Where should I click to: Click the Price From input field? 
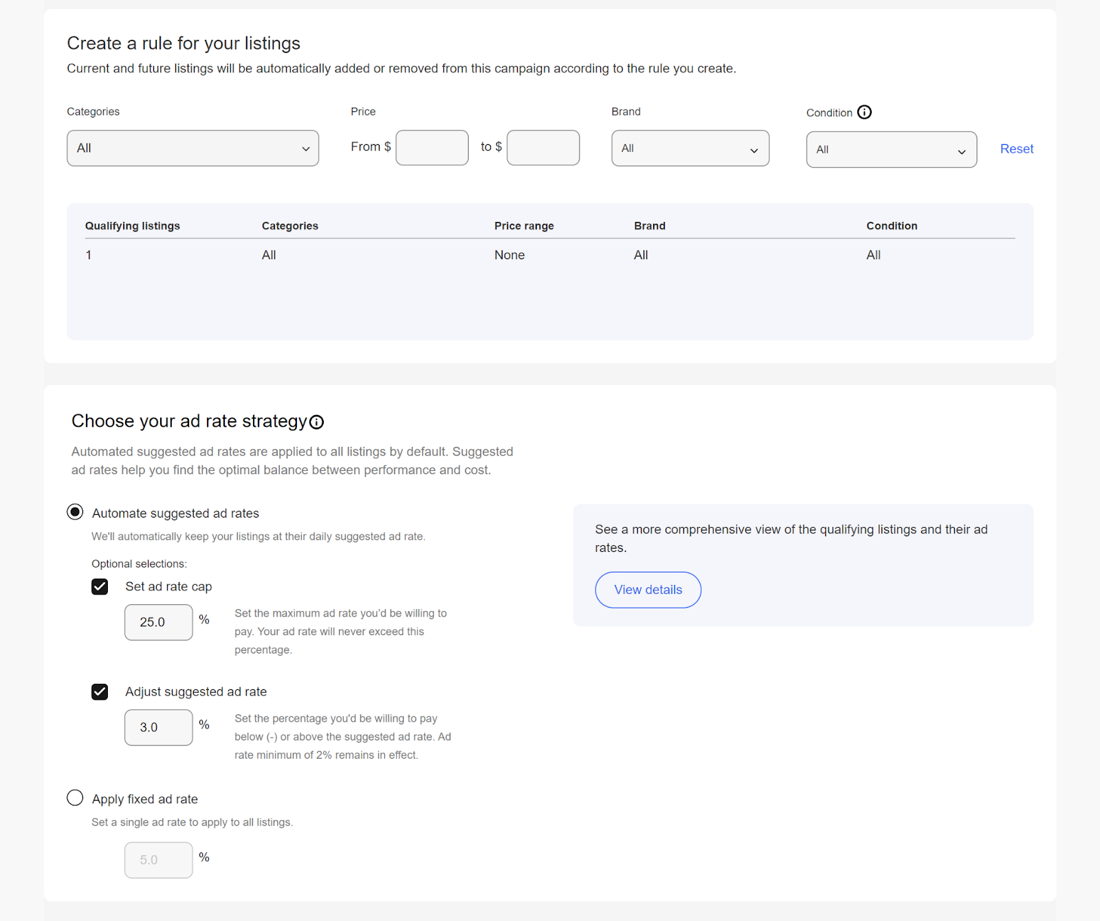coord(432,148)
